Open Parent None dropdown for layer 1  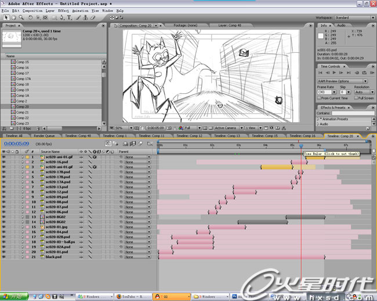pyautogui.click(x=137, y=157)
